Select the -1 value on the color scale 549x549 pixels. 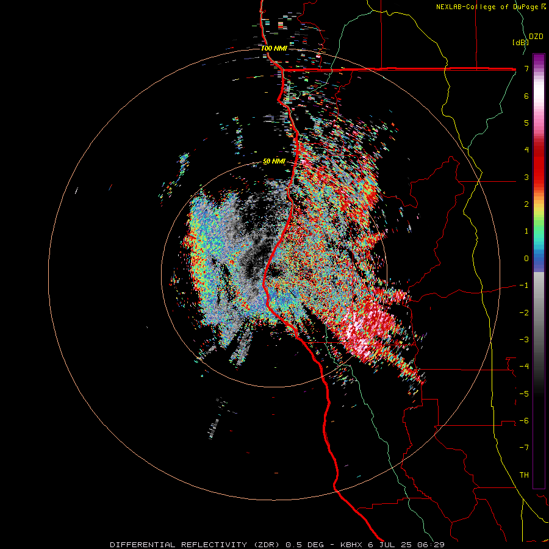coord(524,285)
